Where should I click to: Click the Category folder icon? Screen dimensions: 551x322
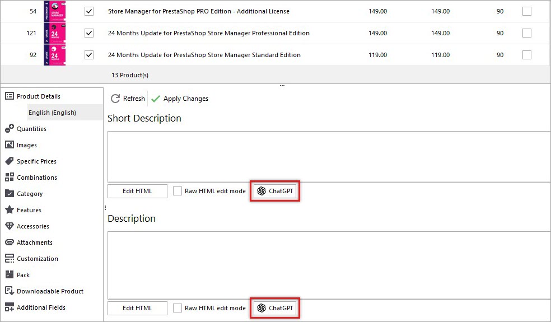[x=10, y=193]
